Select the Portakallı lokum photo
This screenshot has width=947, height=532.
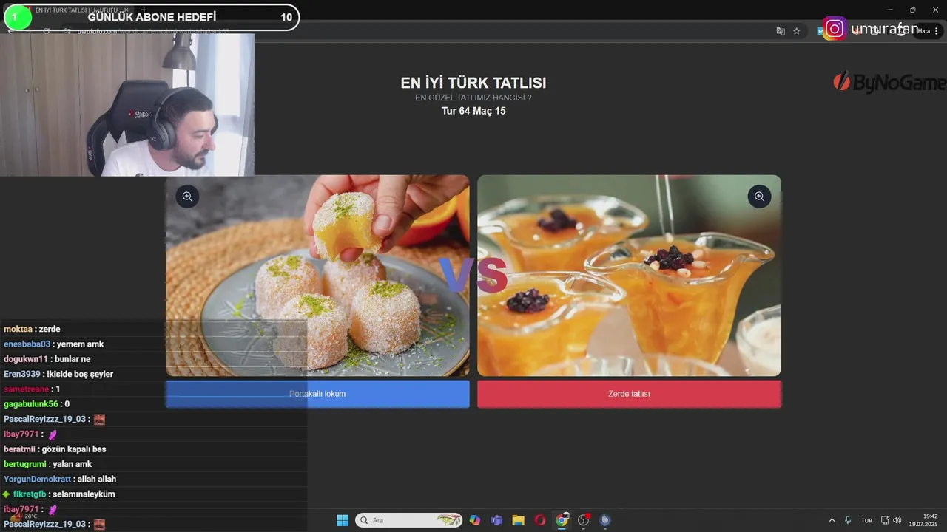317,276
